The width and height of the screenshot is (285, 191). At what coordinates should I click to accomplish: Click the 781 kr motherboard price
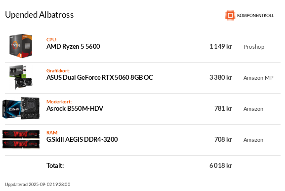click(223, 109)
